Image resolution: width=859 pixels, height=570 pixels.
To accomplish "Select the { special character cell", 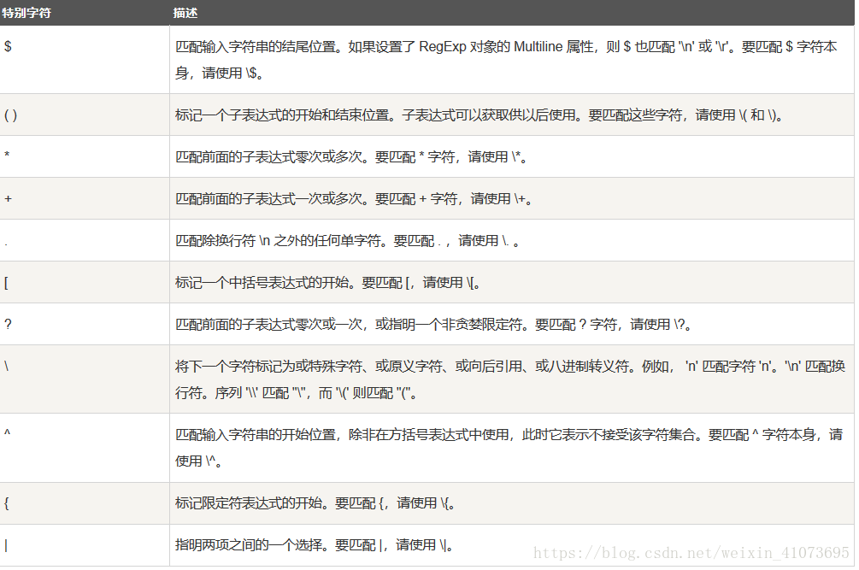I will tap(85, 503).
